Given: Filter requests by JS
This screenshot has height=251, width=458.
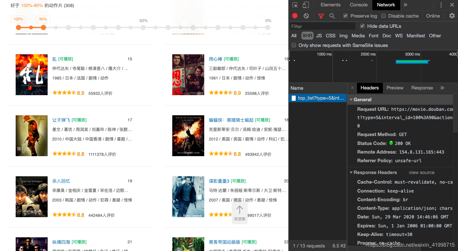Looking at the screenshot, I should (x=319, y=36).
